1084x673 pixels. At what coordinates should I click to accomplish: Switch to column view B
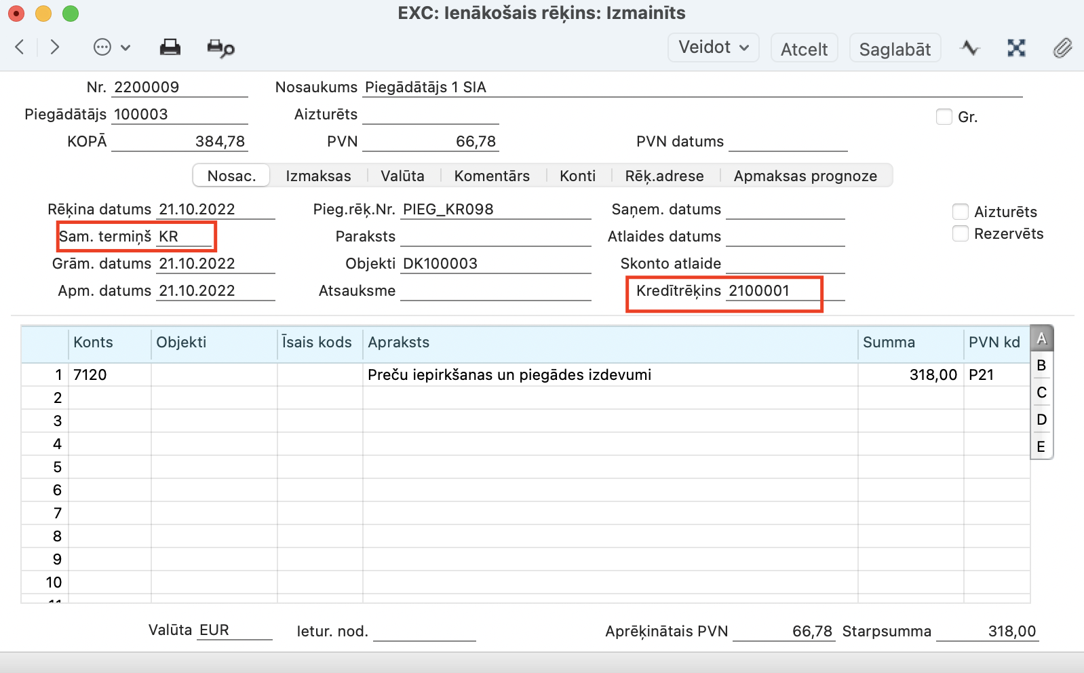pos(1041,366)
